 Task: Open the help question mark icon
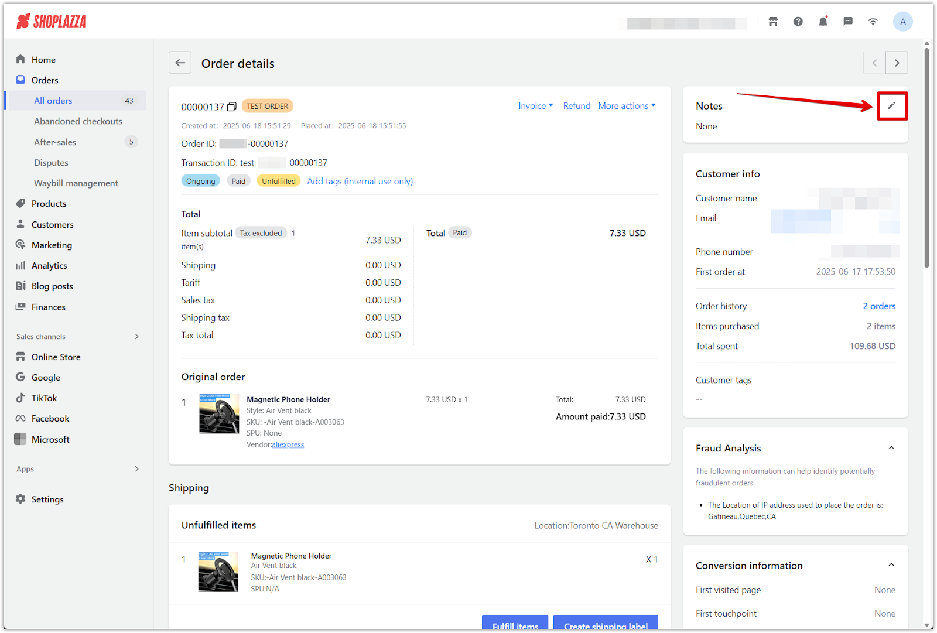798,22
